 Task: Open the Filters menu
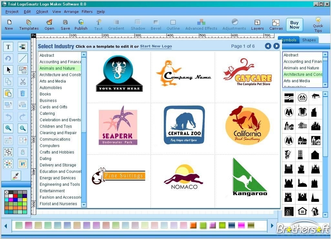click(87, 12)
